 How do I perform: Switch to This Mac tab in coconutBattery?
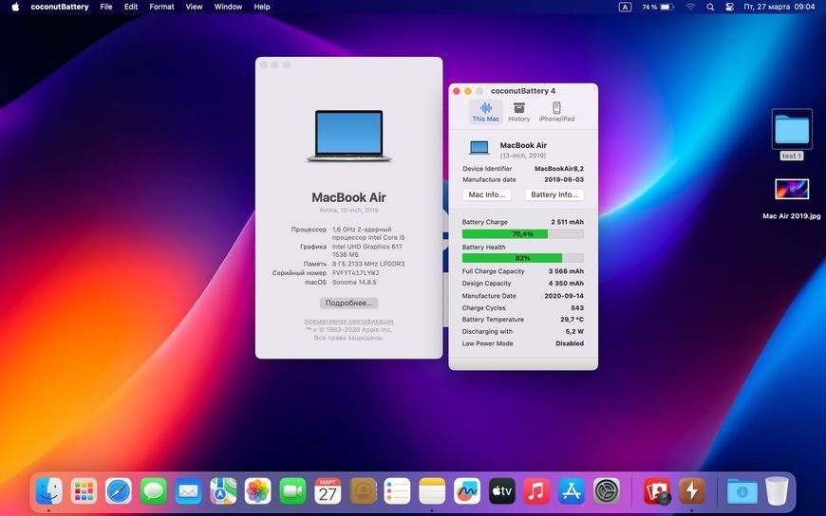[486, 112]
